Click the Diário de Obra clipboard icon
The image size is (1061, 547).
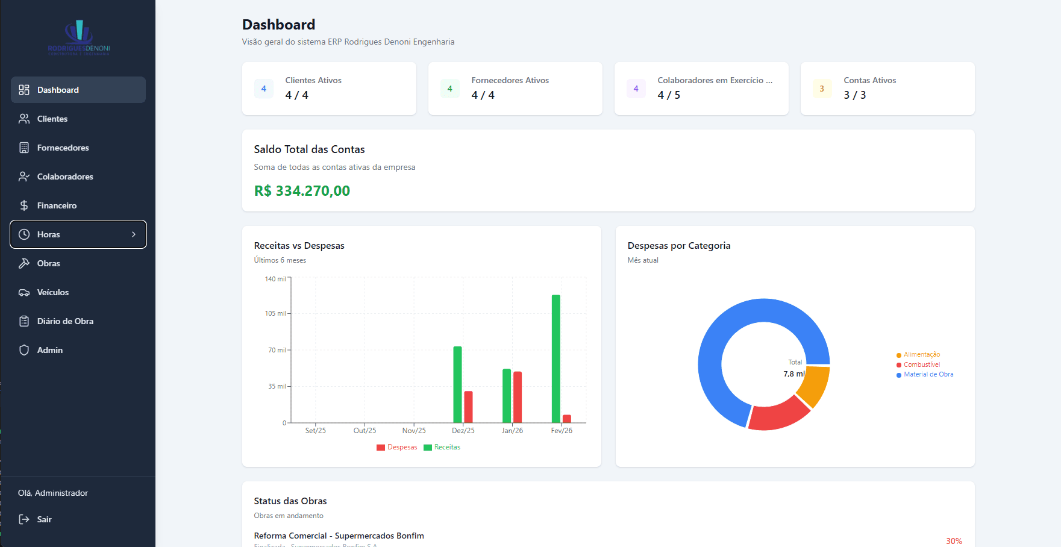(24, 321)
